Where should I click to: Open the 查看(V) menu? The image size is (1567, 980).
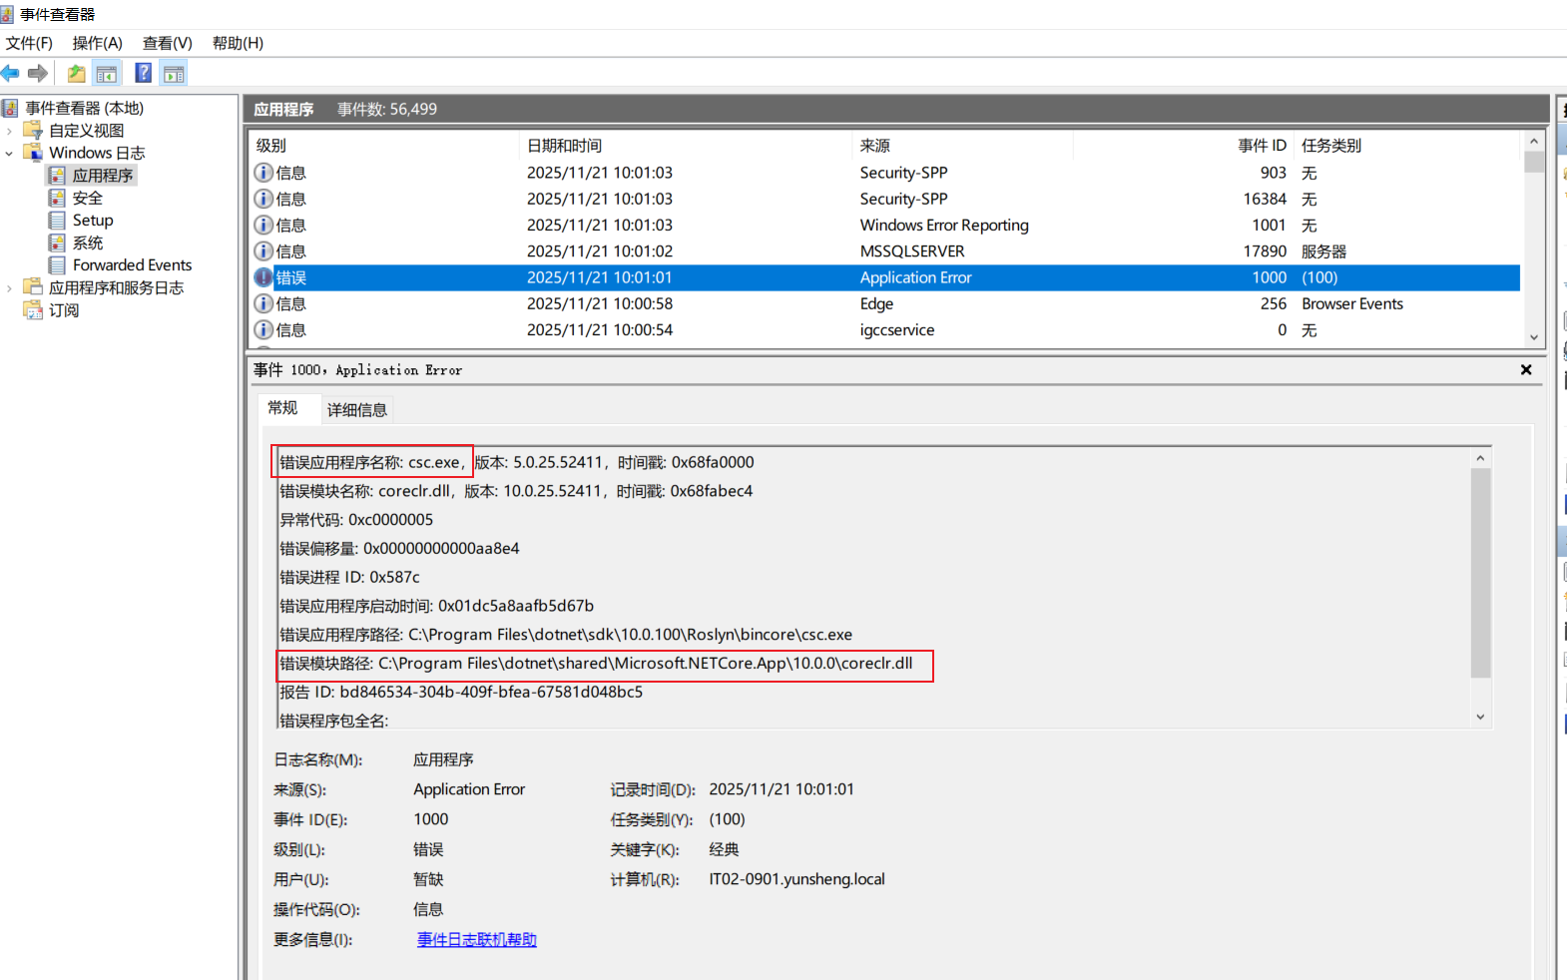[x=167, y=43]
